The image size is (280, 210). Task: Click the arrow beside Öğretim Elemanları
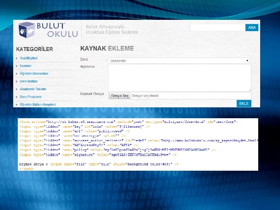[x=17, y=73]
